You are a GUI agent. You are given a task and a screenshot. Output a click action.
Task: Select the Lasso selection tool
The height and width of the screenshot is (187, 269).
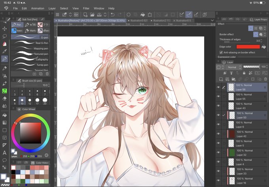click(5, 36)
